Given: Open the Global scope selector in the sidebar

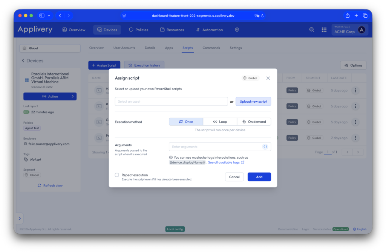Looking at the screenshot, I should (x=50, y=48).
